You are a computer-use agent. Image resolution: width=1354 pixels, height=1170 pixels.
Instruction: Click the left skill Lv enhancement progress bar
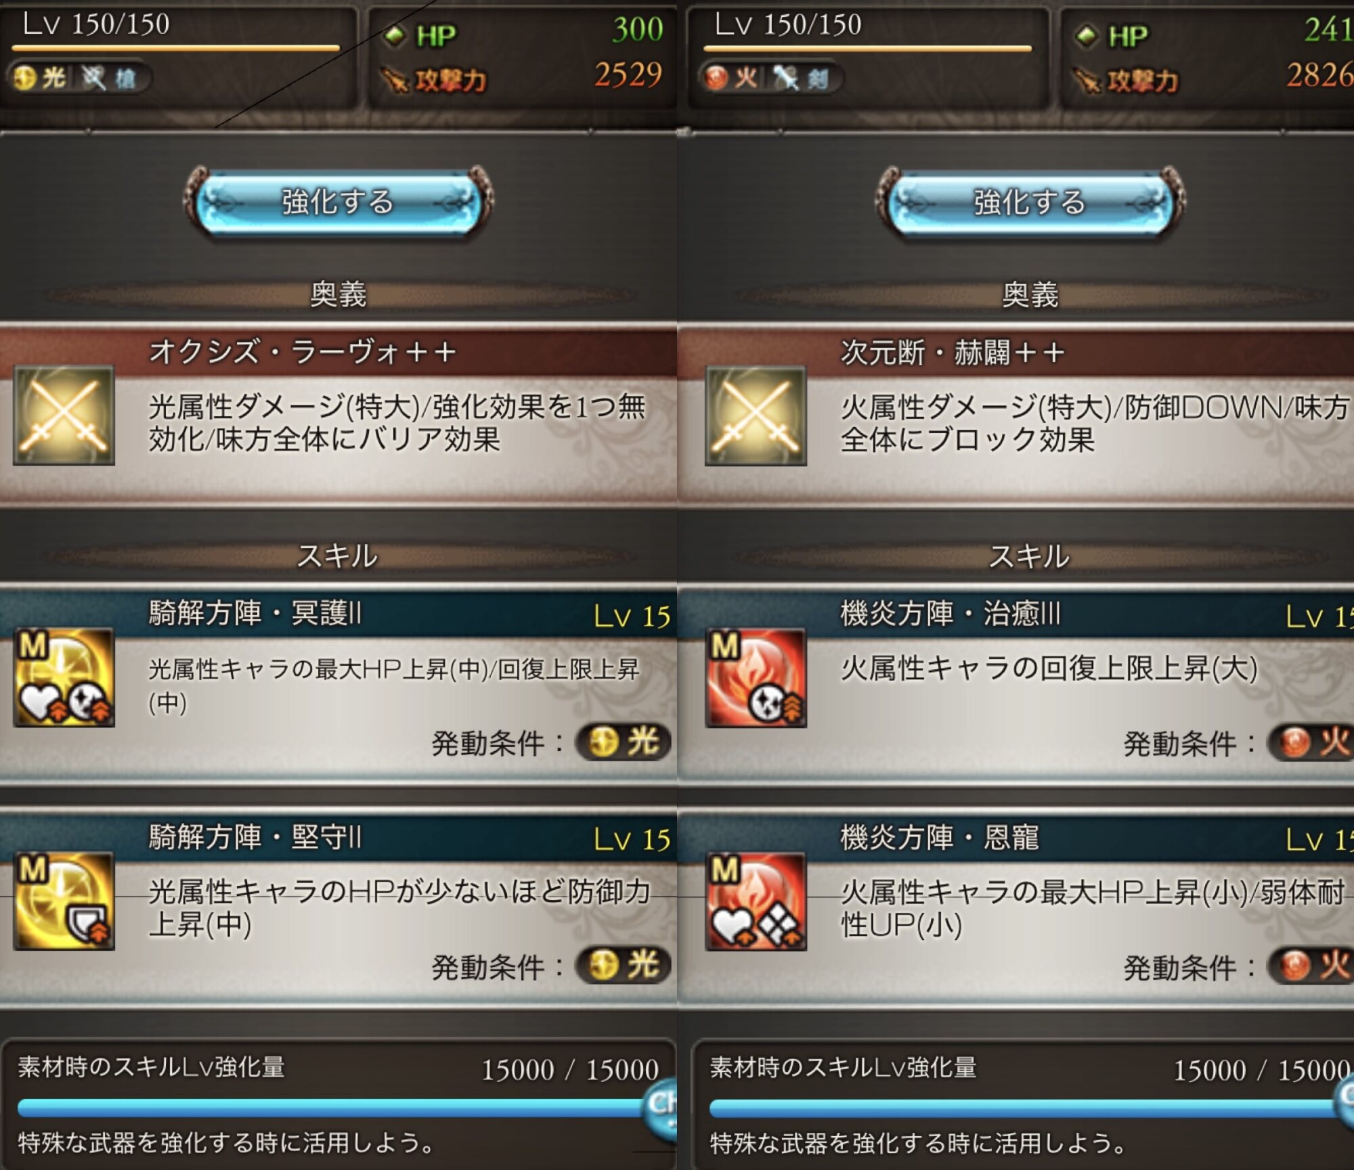coord(332,1107)
